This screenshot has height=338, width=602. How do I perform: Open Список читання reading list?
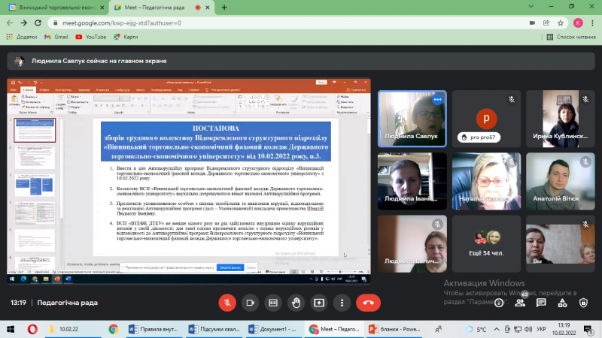coord(571,37)
